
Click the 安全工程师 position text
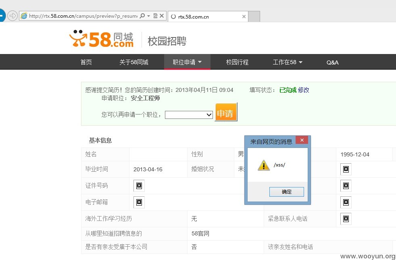pyautogui.click(x=145, y=98)
